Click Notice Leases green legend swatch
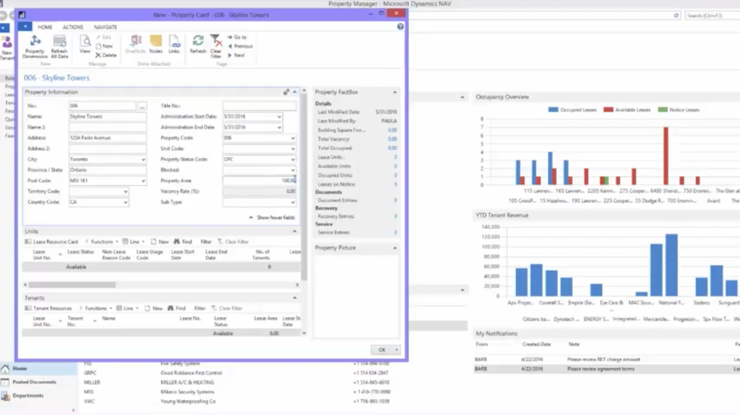The height and width of the screenshot is (415, 740). (662, 109)
